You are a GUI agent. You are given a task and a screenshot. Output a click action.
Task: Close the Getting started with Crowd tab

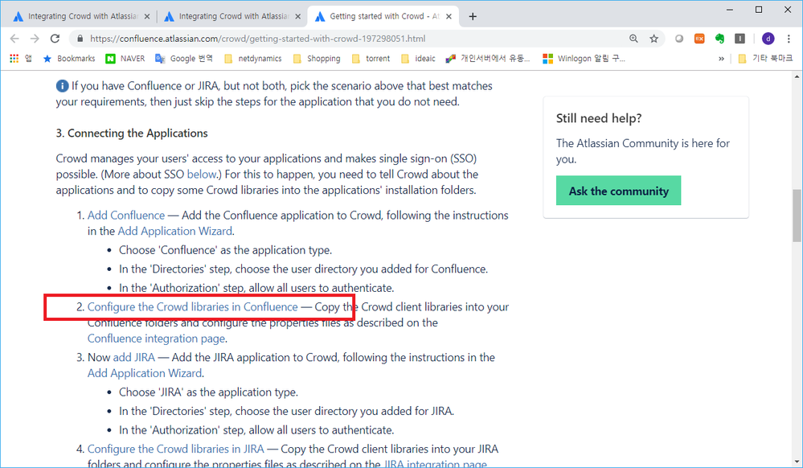449,16
